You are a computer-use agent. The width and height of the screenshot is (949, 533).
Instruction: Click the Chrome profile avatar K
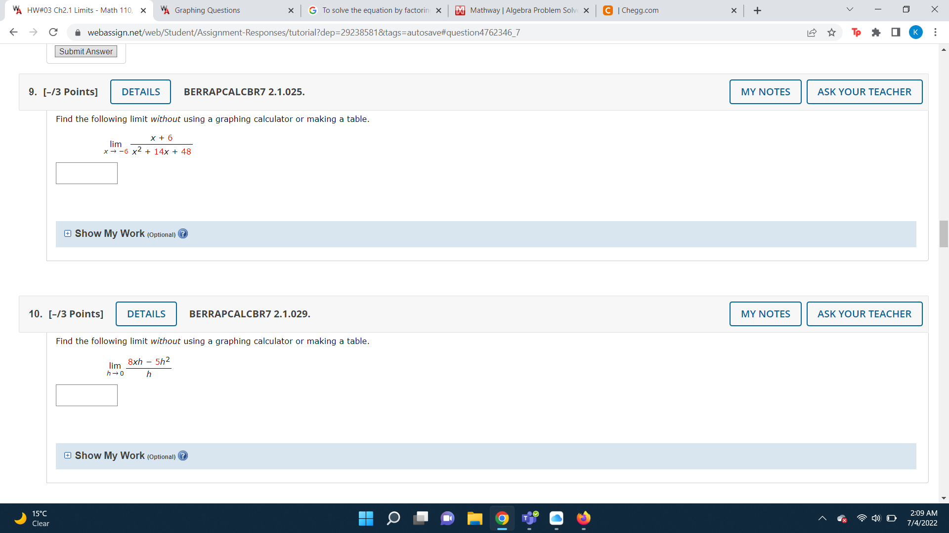pos(915,33)
